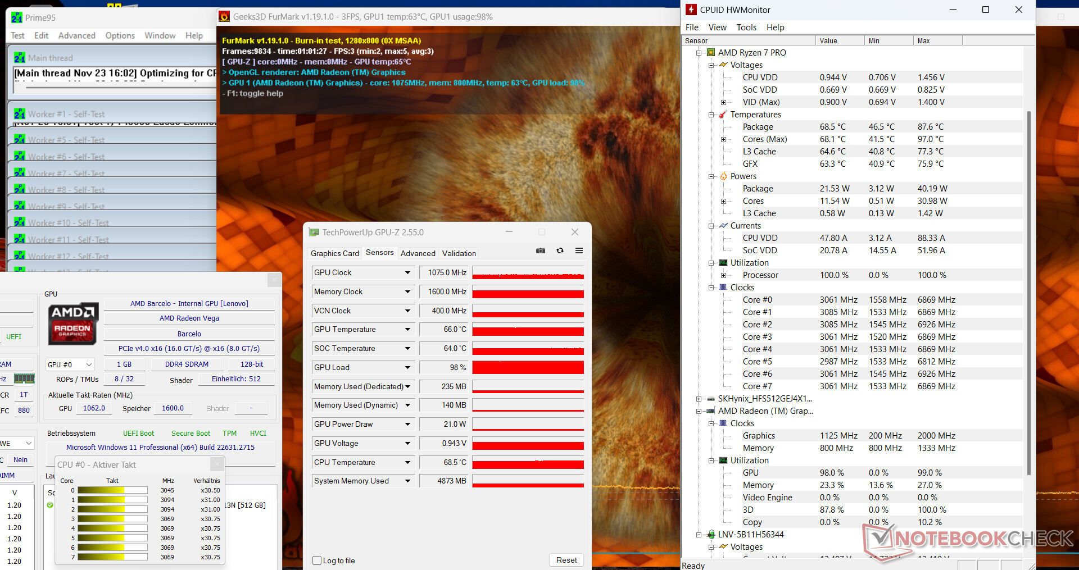This screenshot has width=1079, height=570.
Task: Open the HWMonitor Help menu
Action: pos(775,28)
